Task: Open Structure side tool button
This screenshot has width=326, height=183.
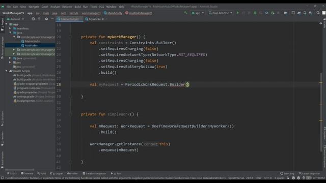Action: pos(2,118)
